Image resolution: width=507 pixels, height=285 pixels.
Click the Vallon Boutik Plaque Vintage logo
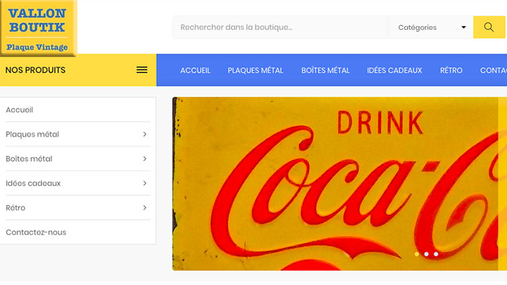pyautogui.click(x=39, y=28)
